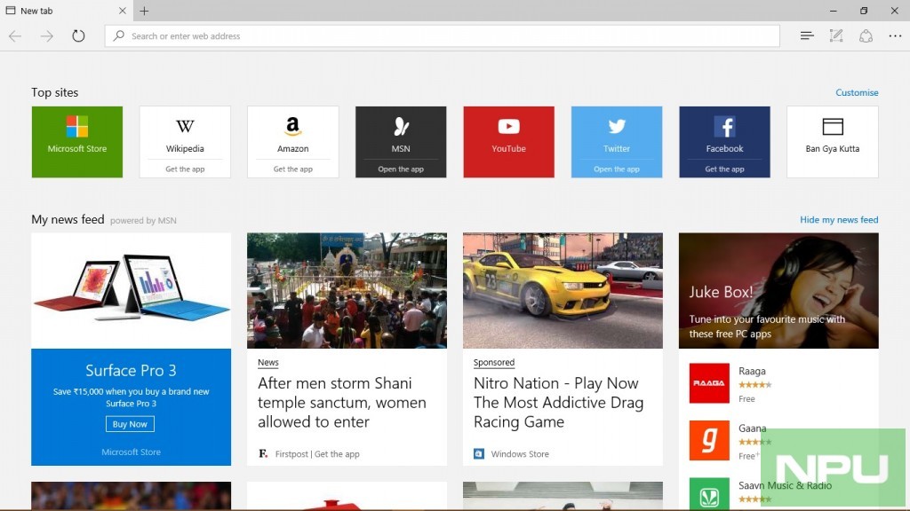
Task: Open the Nitro Nation sponsored headline
Action: pyautogui.click(x=558, y=403)
